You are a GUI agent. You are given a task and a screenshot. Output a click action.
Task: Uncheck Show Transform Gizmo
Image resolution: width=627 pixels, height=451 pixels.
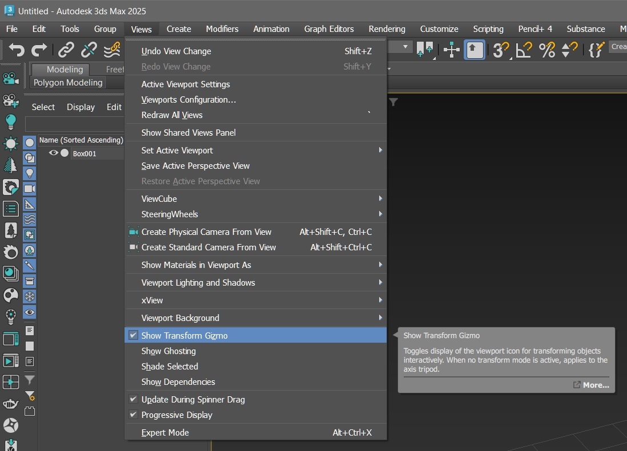tap(184, 336)
